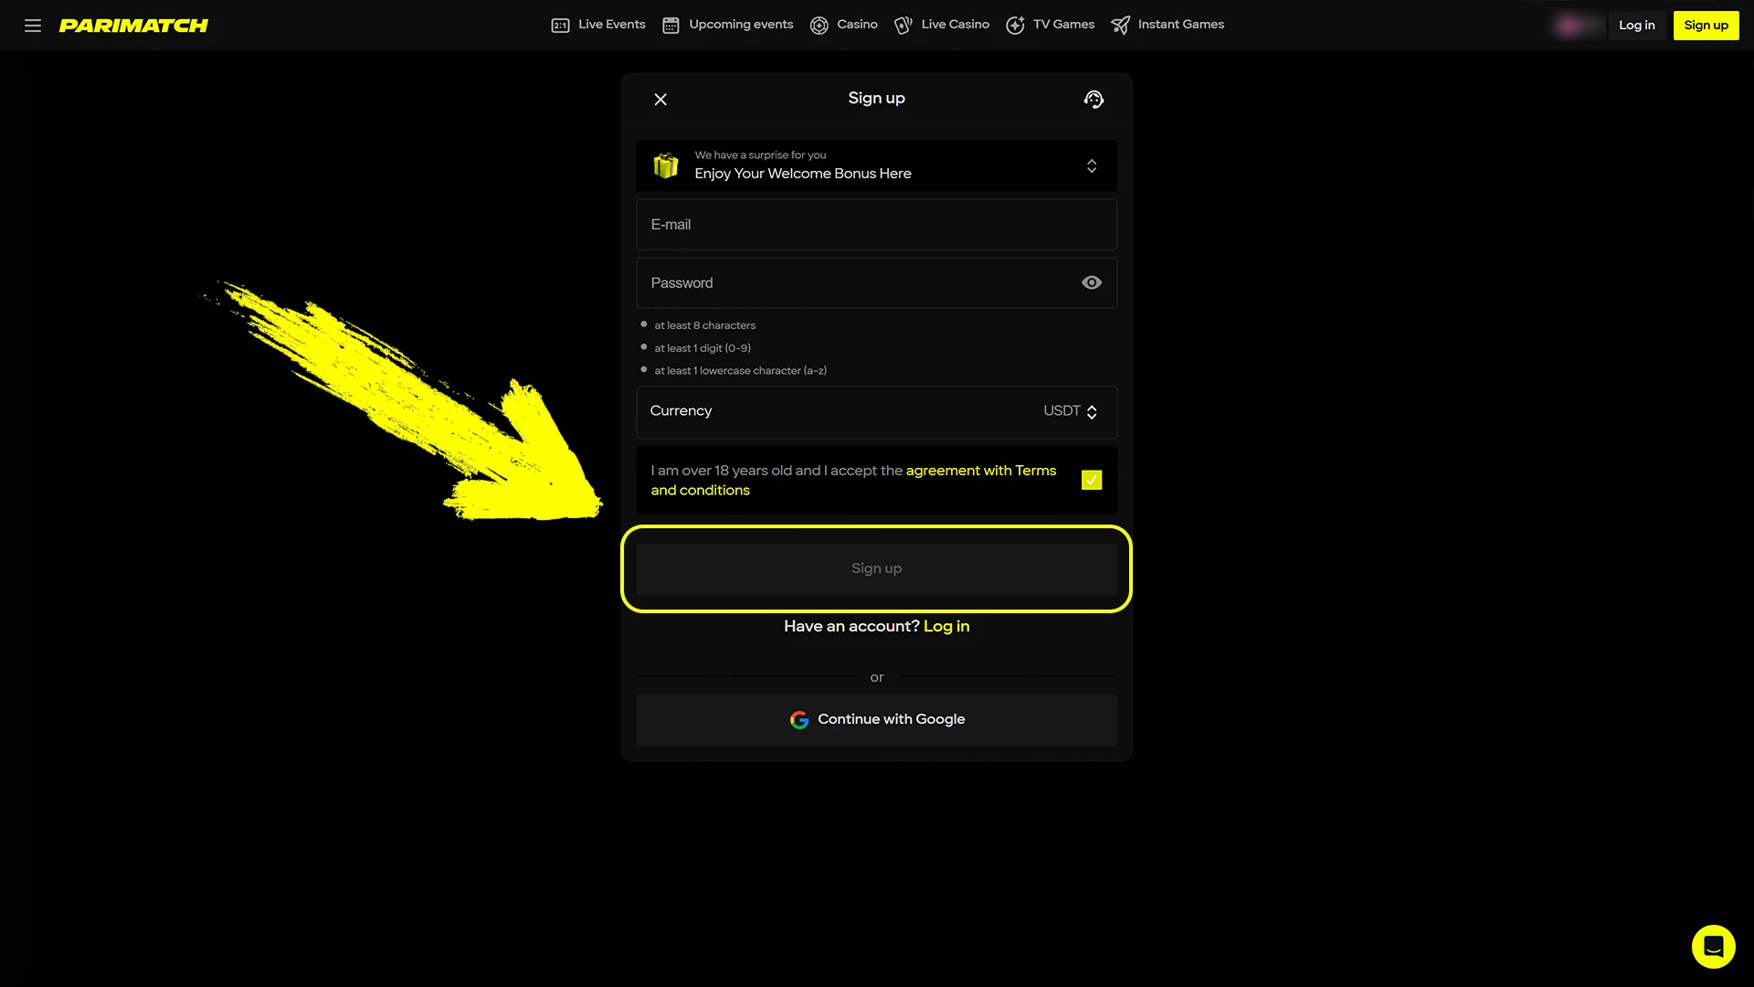Toggle password visibility with the eye icon

coord(1092,282)
